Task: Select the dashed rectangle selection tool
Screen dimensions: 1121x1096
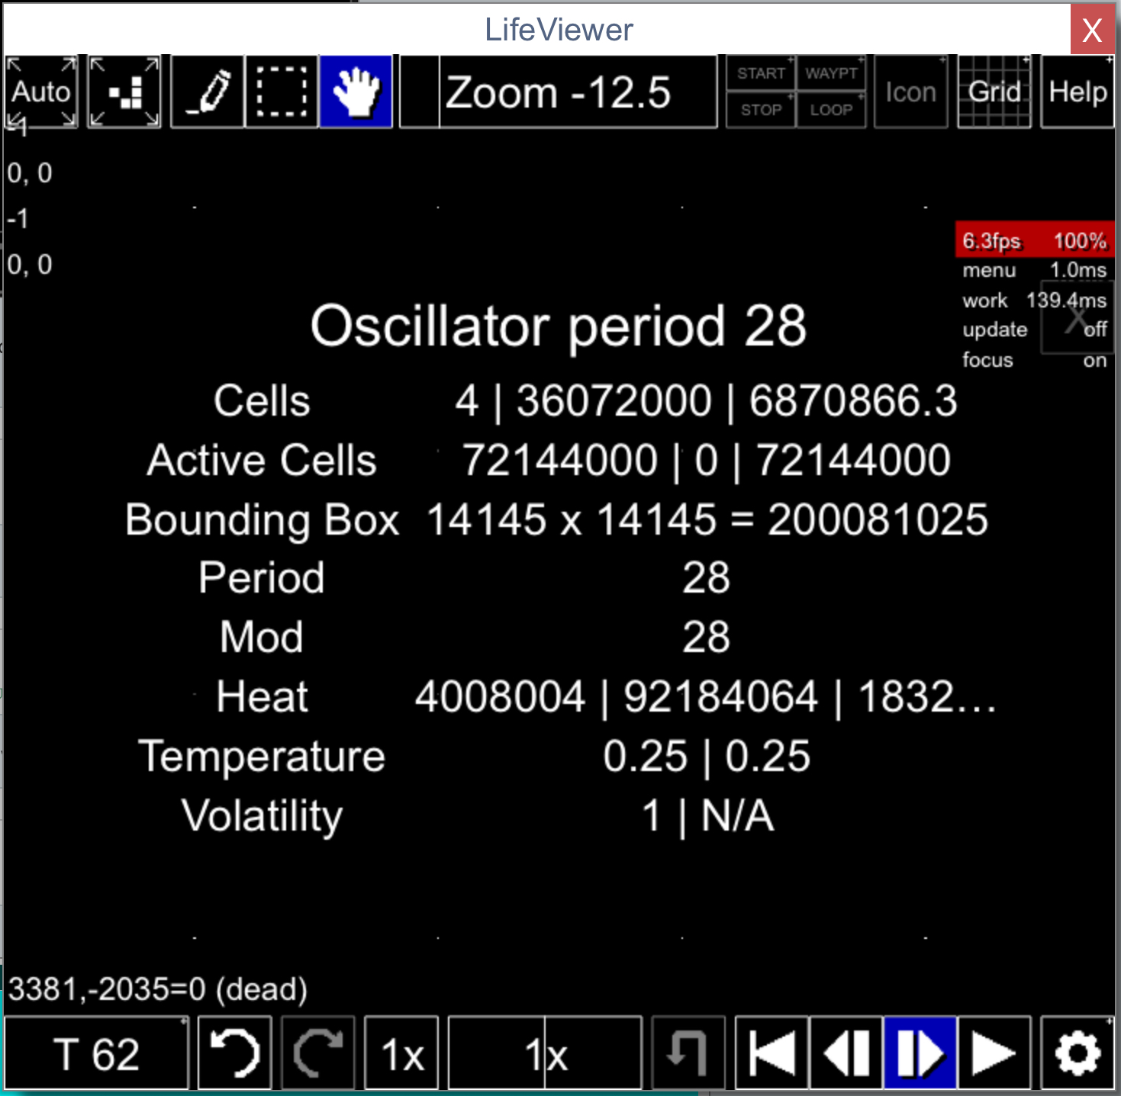Action: (x=282, y=92)
